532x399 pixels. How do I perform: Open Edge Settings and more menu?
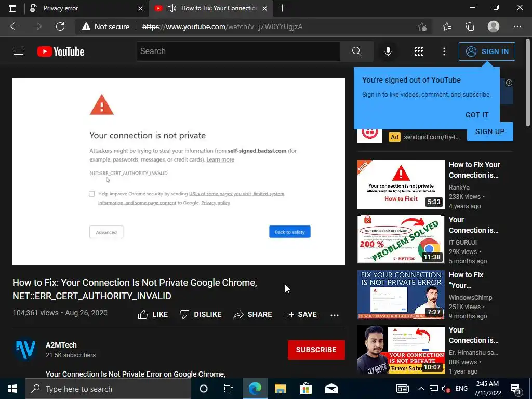517,26
